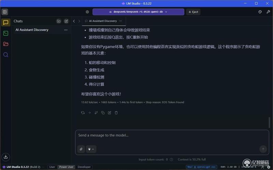This screenshot has height=170, width=273.
Task: Open app settings gear in status bar
Action: click(269, 167)
